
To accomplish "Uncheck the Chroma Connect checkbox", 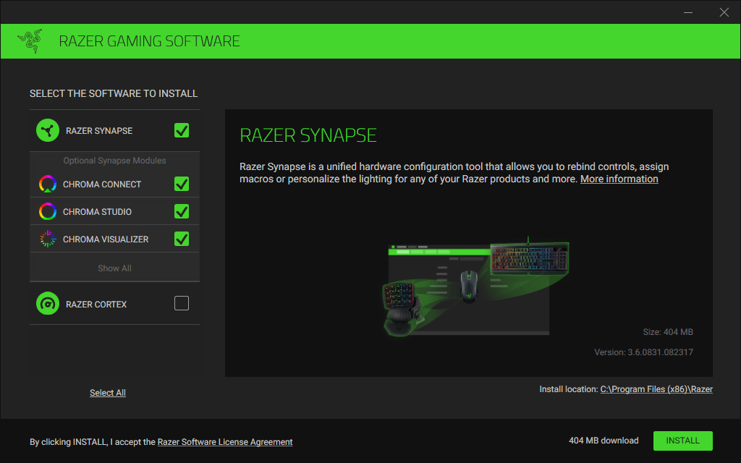I will tap(182, 184).
